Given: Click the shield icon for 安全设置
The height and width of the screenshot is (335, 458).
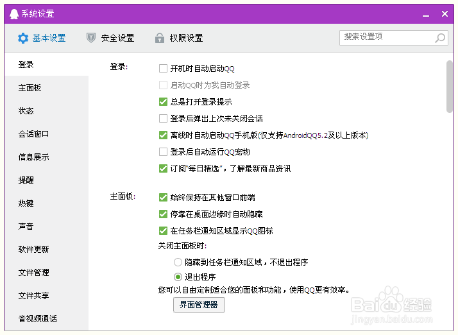Looking at the screenshot, I should click(91, 38).
